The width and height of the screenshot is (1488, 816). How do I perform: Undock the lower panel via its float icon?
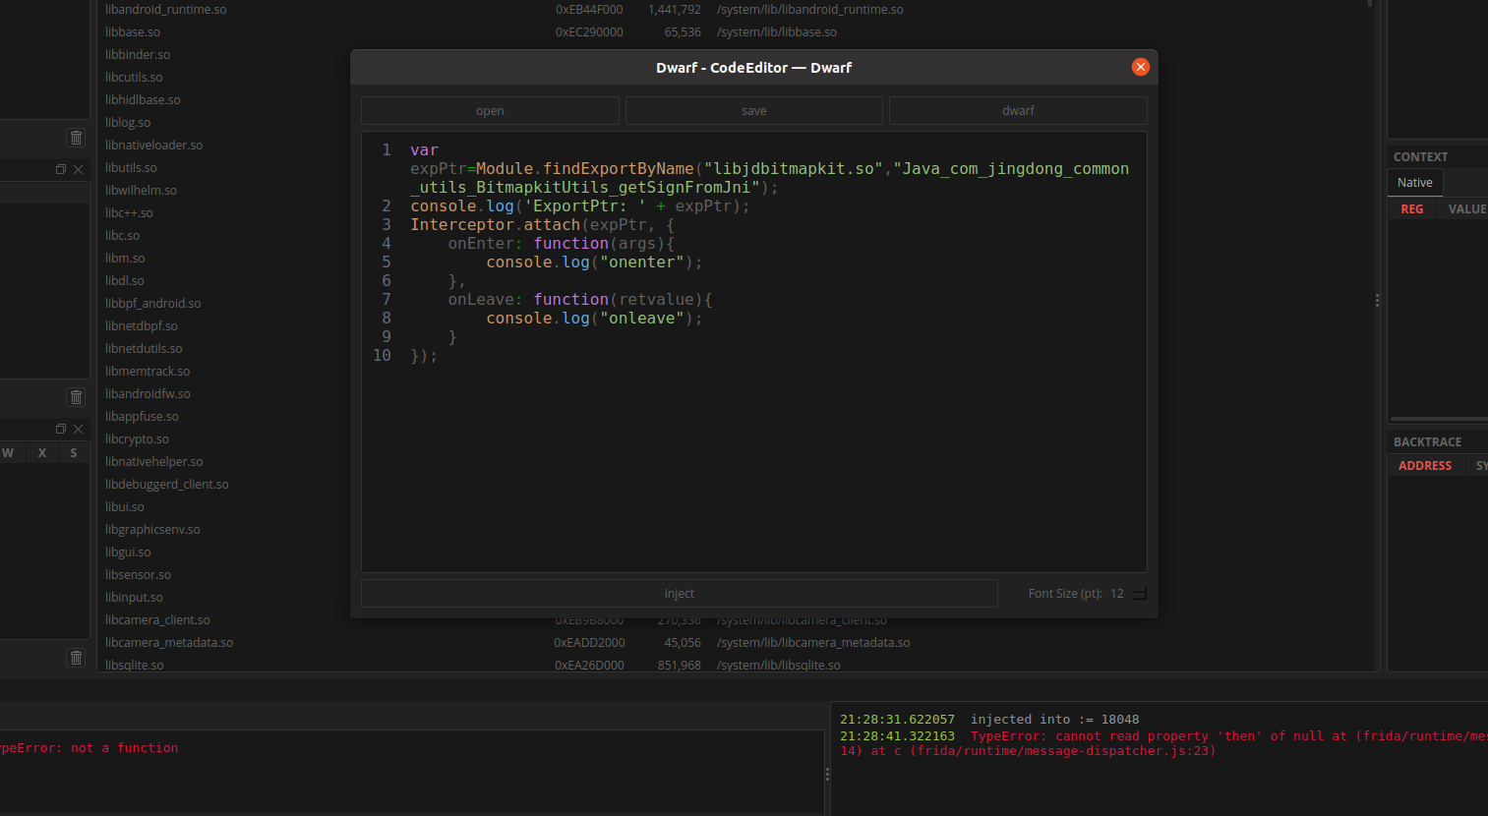[60, 429]
